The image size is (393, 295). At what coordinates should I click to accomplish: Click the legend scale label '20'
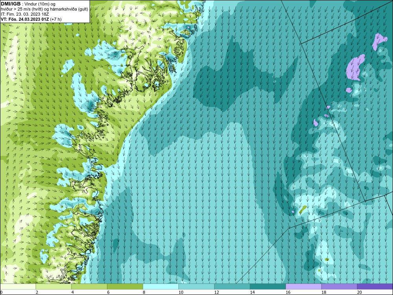pyautogui.click(x=360, y=292)
